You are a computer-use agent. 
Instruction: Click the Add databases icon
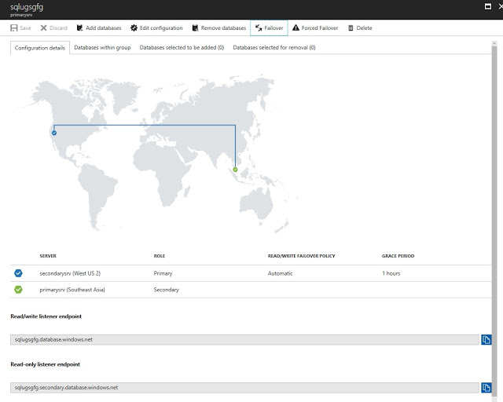tap(80, 28)
